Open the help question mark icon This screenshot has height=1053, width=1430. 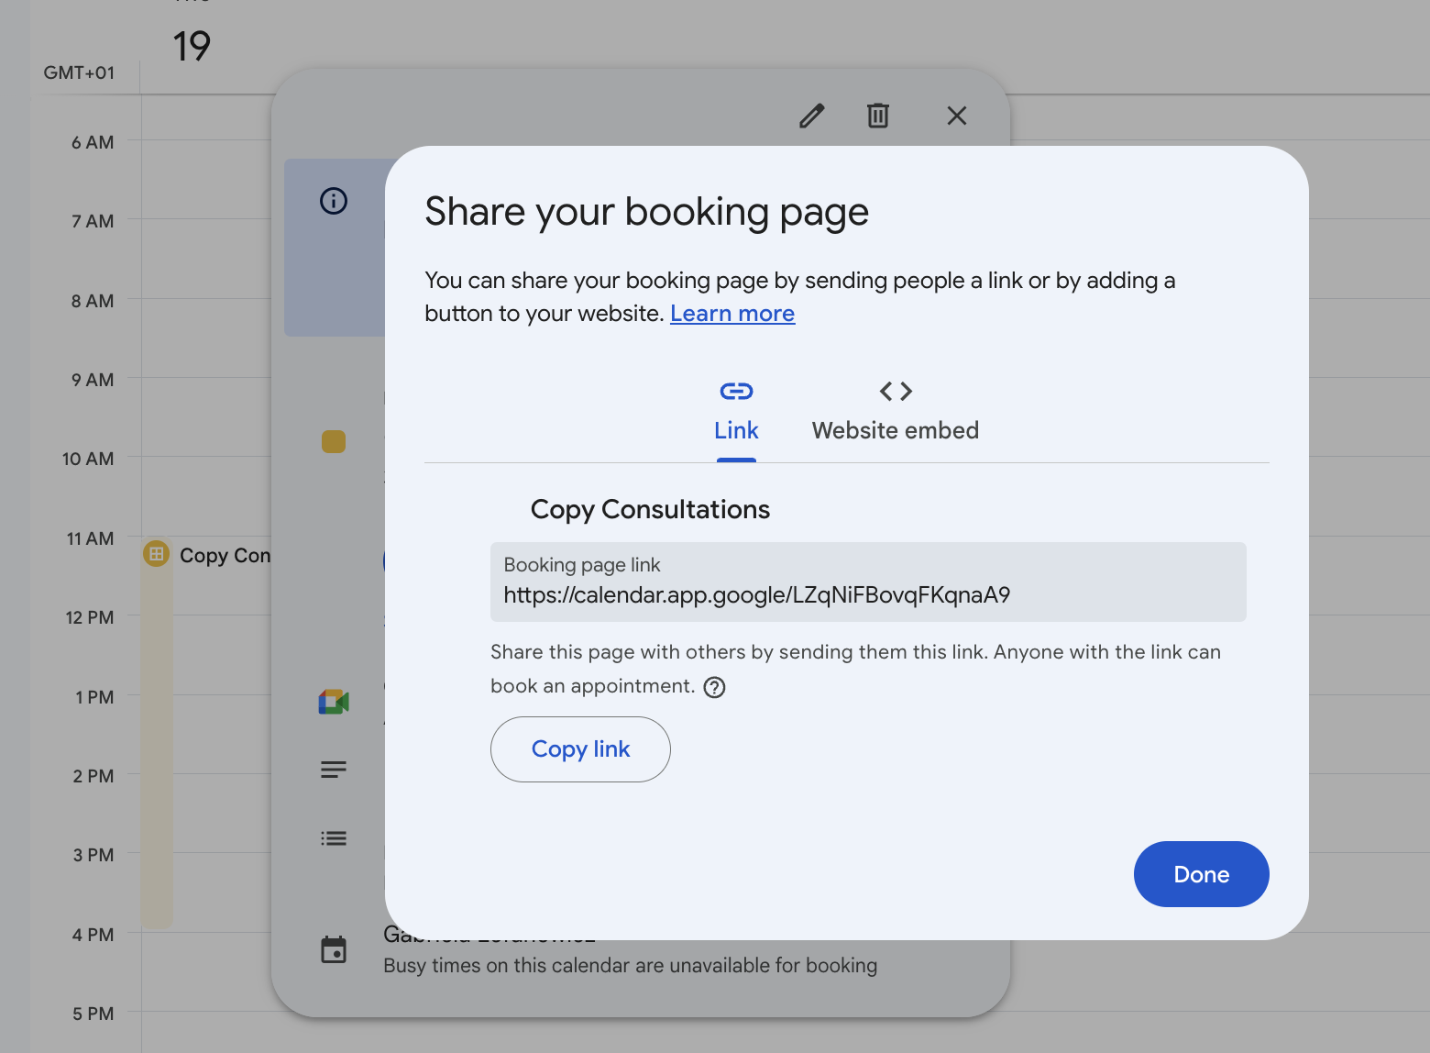tap(714, 686)
